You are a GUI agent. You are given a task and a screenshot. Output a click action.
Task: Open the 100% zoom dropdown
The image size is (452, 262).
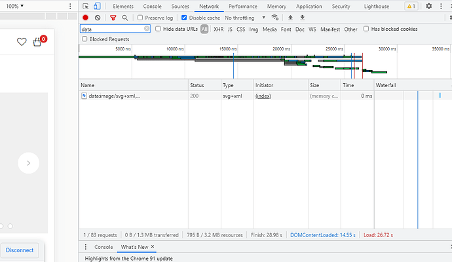tap(14, 6)
